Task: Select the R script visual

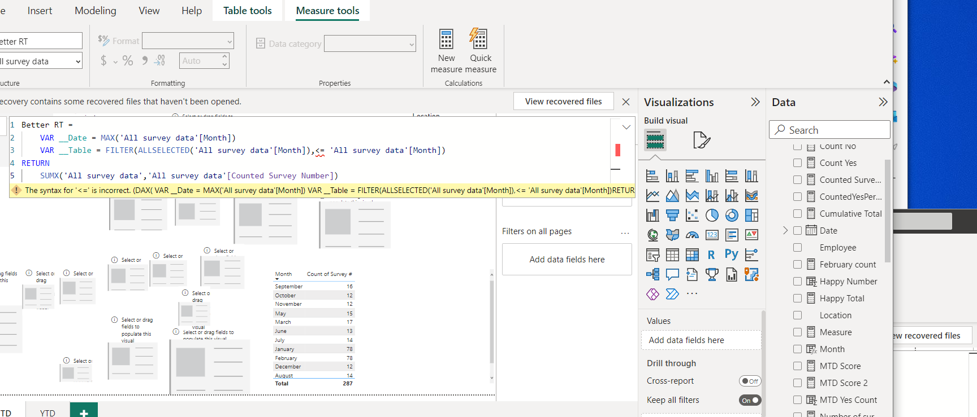Action: coord(712,254)
